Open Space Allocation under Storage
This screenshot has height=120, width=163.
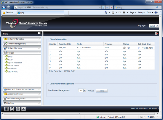(x=15, y=63)
